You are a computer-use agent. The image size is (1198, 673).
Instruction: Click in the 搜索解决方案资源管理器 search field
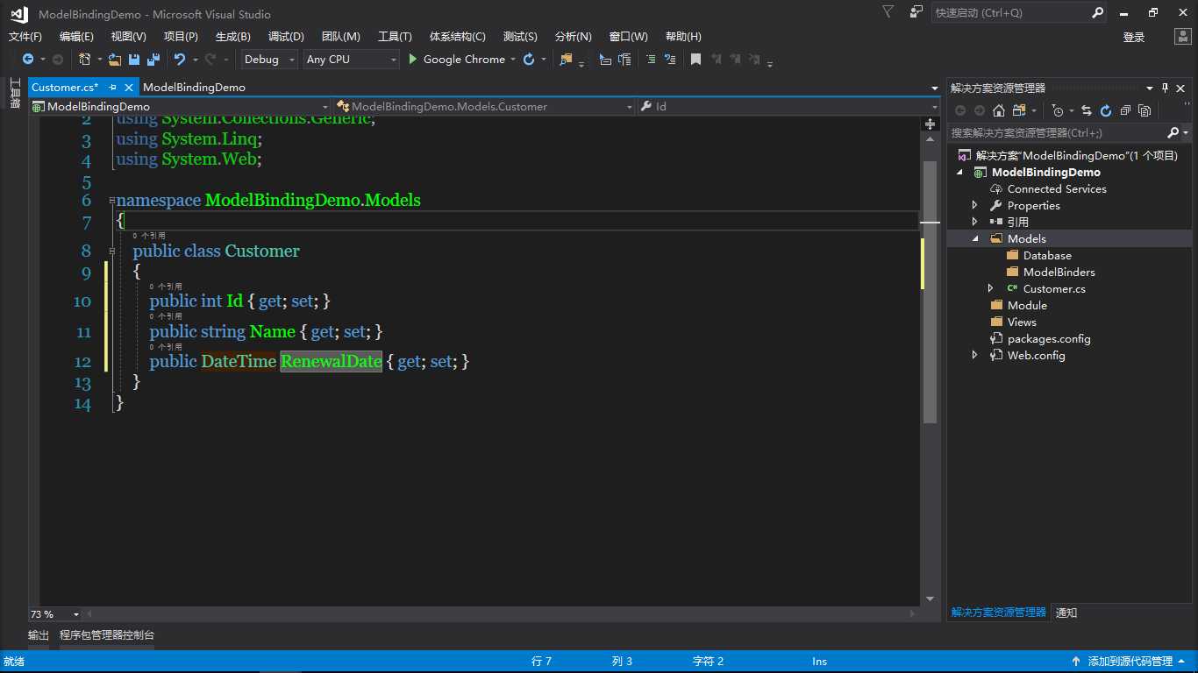click(x=1057, y=132)
